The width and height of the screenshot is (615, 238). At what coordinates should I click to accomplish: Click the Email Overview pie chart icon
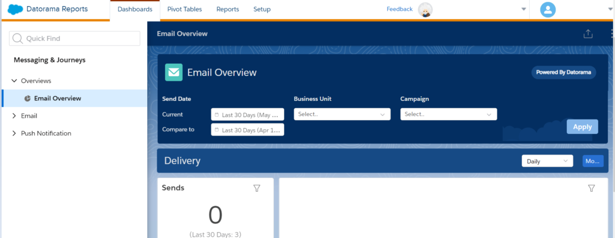[x=28, y=99]
